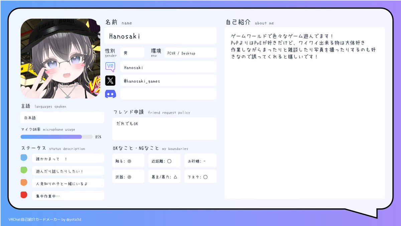The height and width of the screenshot is (226, 401).
Task: Open the X (Twitter) icon next to @hanosaki_games
Action: (x=111, y=80)
